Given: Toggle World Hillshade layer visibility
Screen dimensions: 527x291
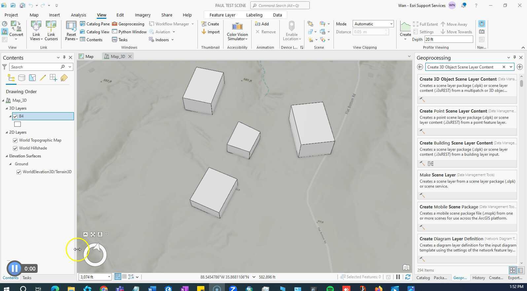Looking at the screenshot, I should pyautogui.click(x=15, y=148).
